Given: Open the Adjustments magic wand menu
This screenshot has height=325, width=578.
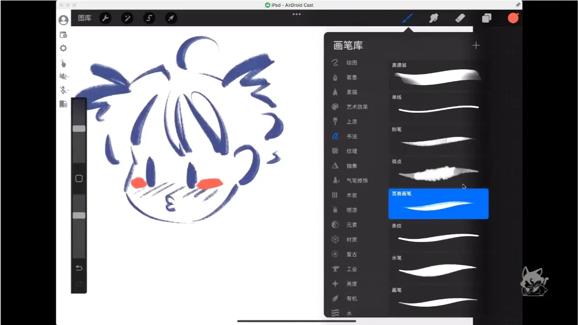Looking at the screenshot, I should tap(127, 18).
